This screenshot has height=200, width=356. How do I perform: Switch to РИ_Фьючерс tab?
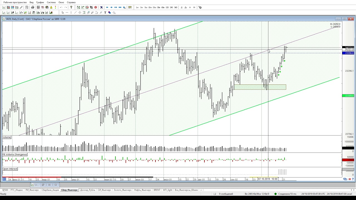click(32, 190)
